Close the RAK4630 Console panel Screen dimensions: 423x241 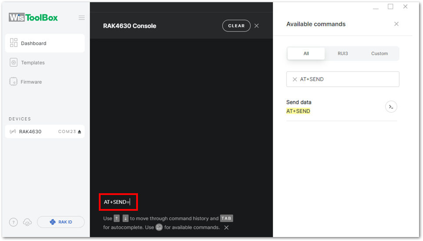point(257,26)
